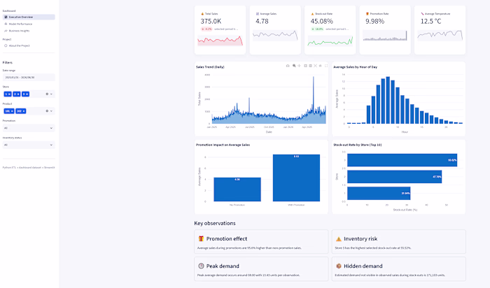Image resolution: width=490 pixels, height=288 pixels.
Task: Click the Stock-out Rate by Store (Top 10) title
Action: [357, 145]
